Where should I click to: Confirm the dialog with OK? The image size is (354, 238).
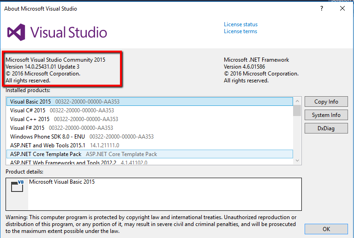[326, 229]
